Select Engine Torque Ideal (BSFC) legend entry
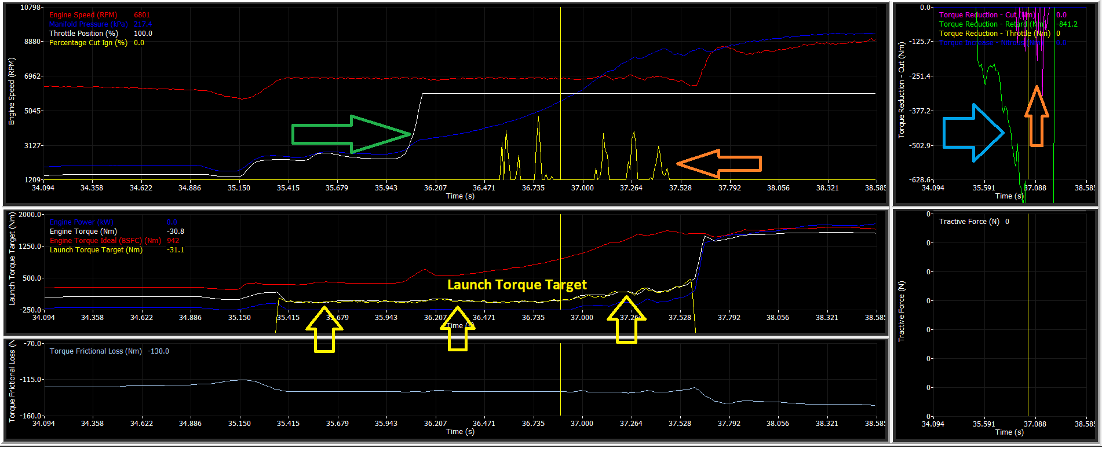Image resolution: width=1102 pixels, height=463 pixels. (x=105, y=241)
